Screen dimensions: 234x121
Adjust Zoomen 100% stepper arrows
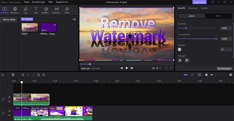point(230,28)
